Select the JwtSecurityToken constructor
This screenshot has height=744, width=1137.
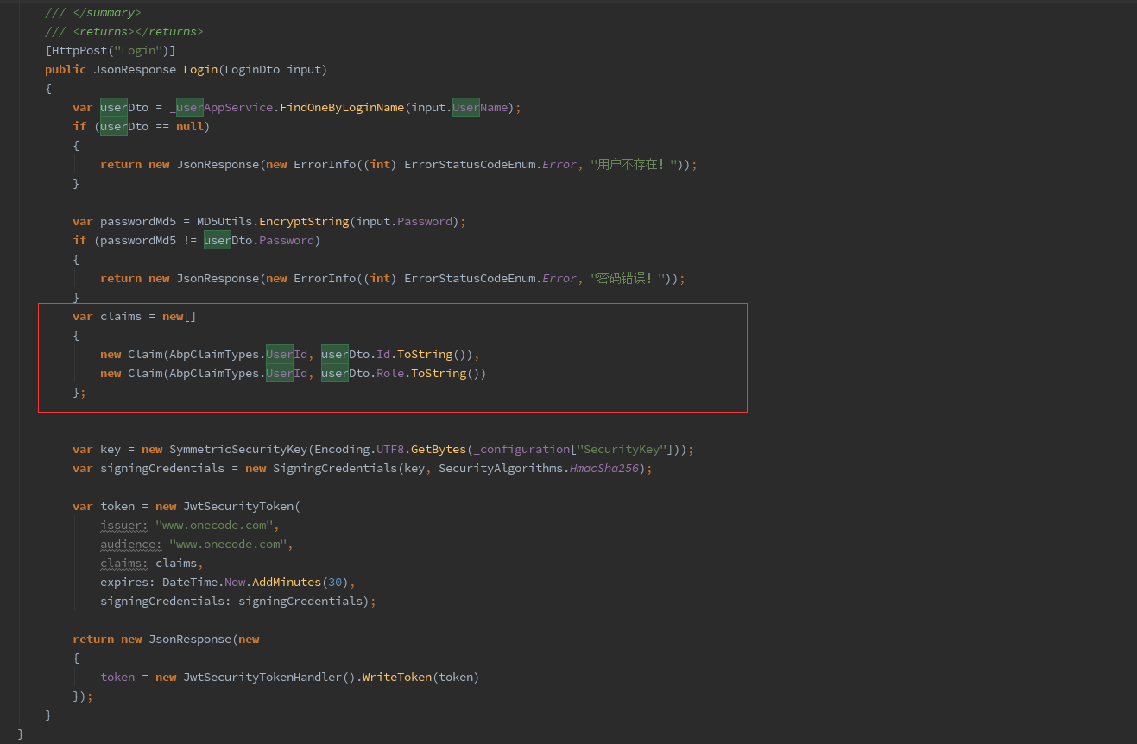pyautogui.click(x=246, y=506)
